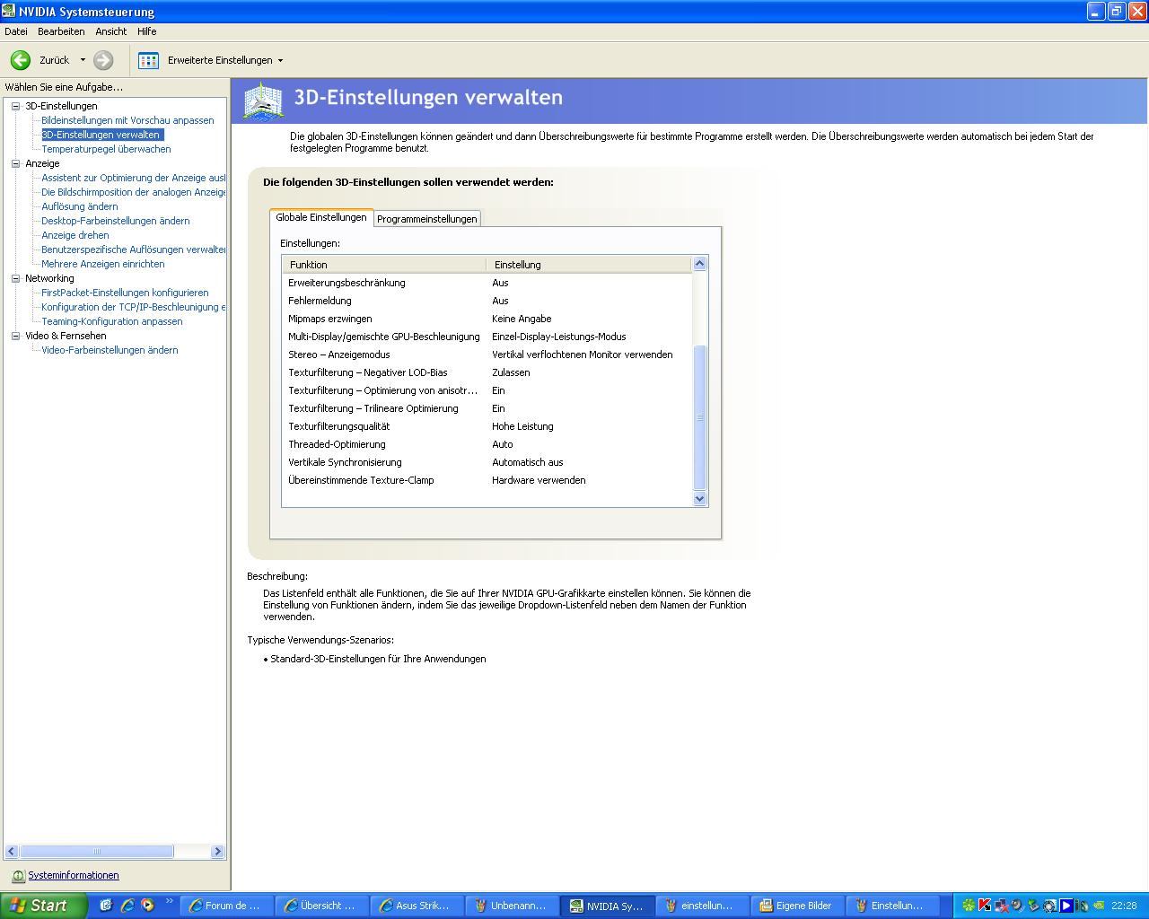Click the Systeminformationen icon
Viewport: 1149px width, 919px height.
click(18, 876)
